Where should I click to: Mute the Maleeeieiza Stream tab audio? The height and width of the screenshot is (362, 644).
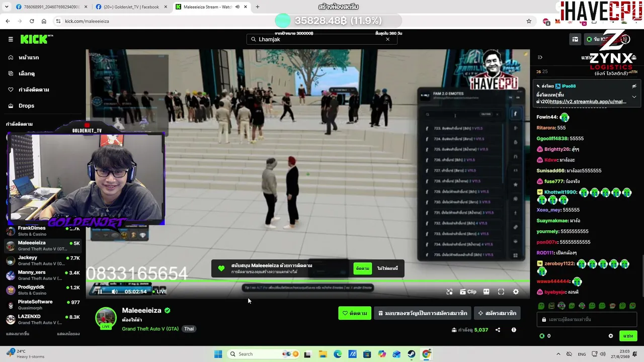[237, 7]
